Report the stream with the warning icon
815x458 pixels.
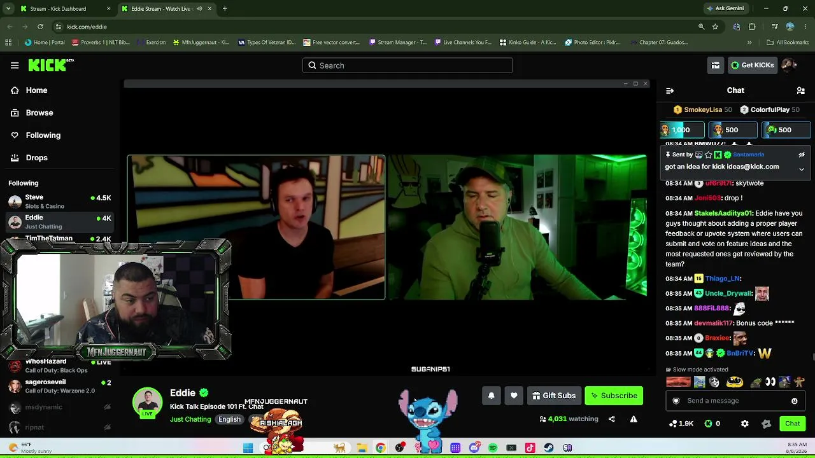coord(634,419)
